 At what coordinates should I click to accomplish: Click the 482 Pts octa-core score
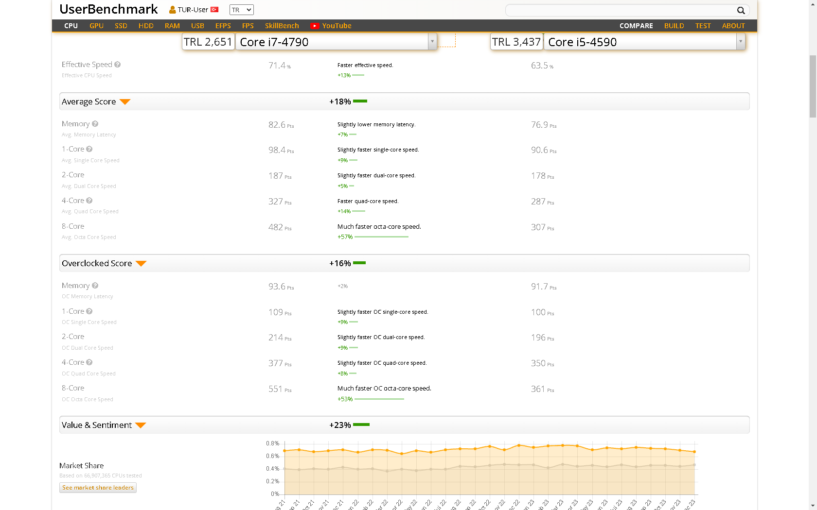click(x=280, y=227)
